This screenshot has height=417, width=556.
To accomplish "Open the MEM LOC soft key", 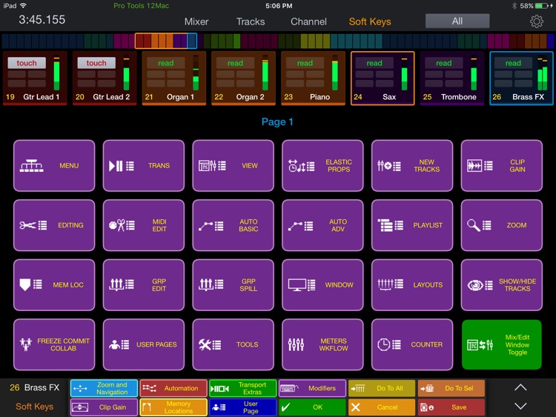I will coord(54,285).
